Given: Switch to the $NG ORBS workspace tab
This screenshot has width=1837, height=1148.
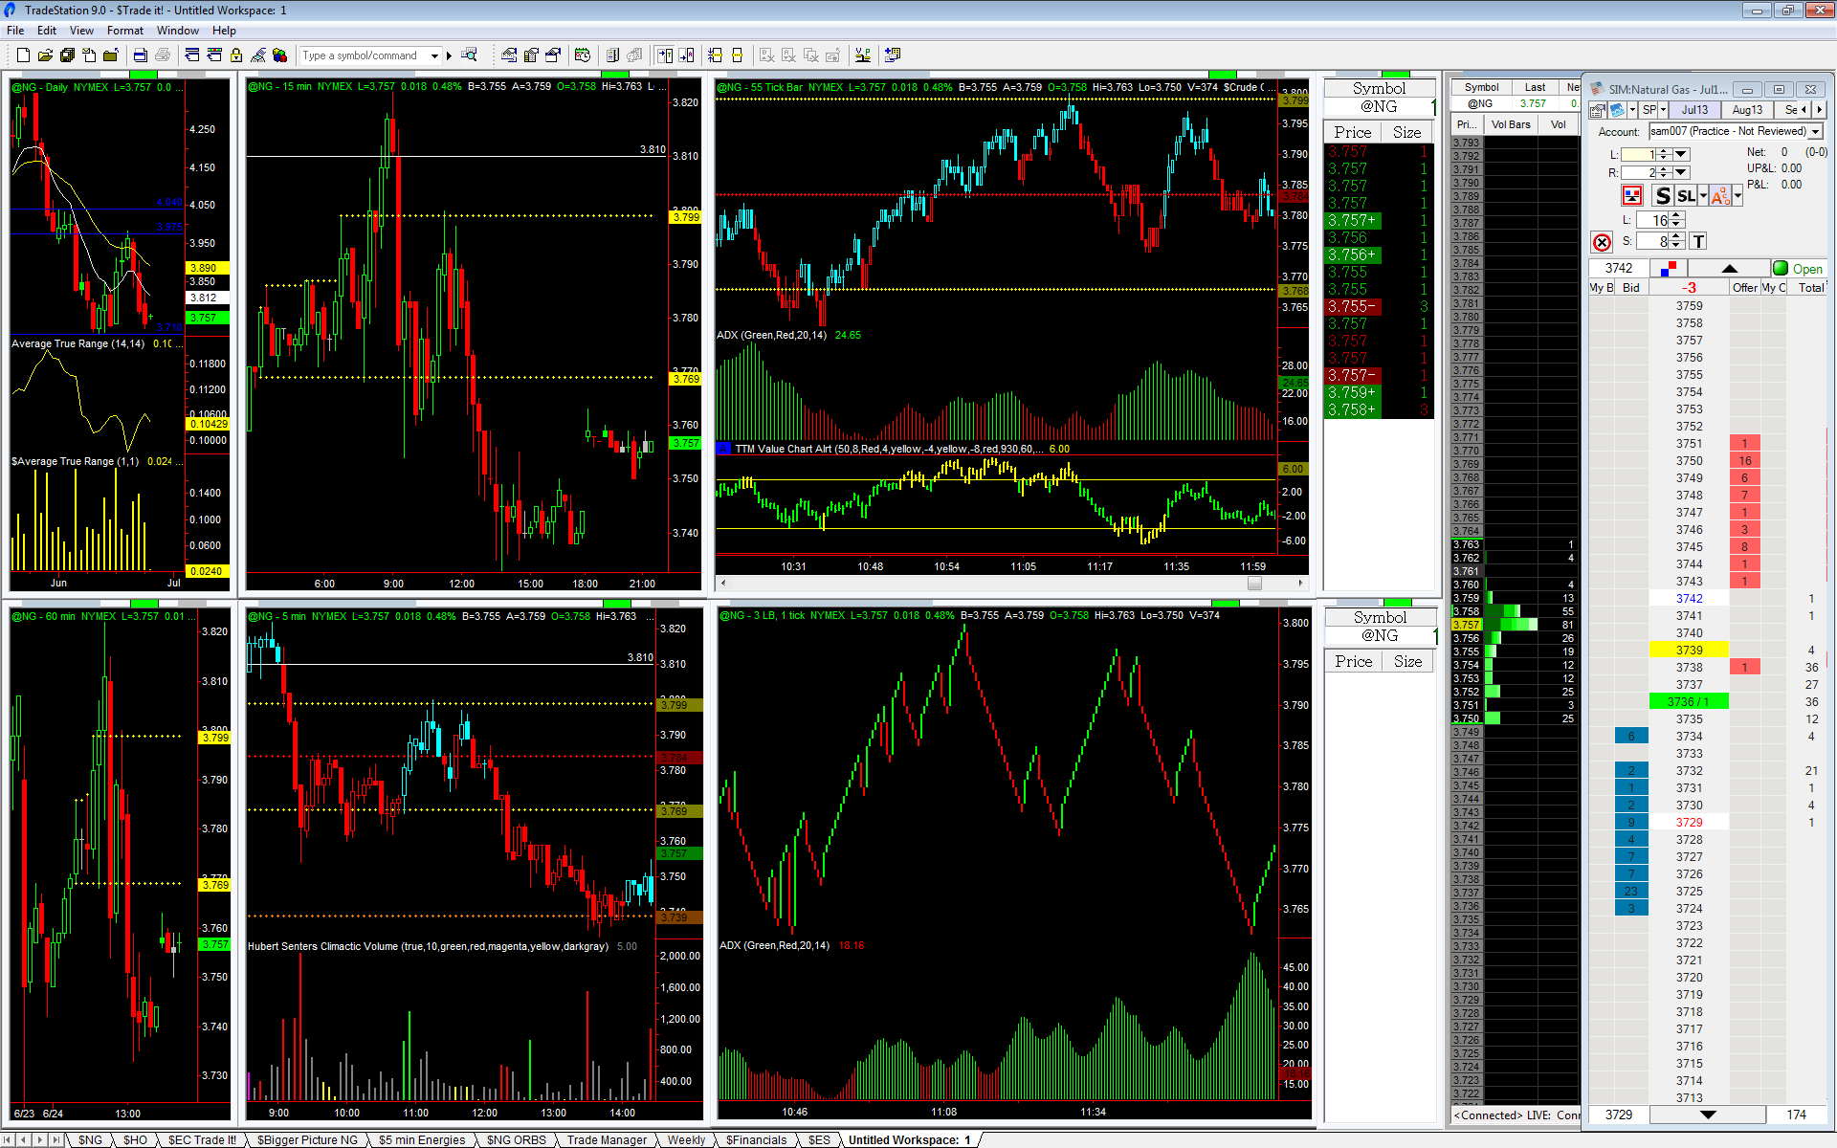Looking at the screenshot, I should click(516, 1139).
